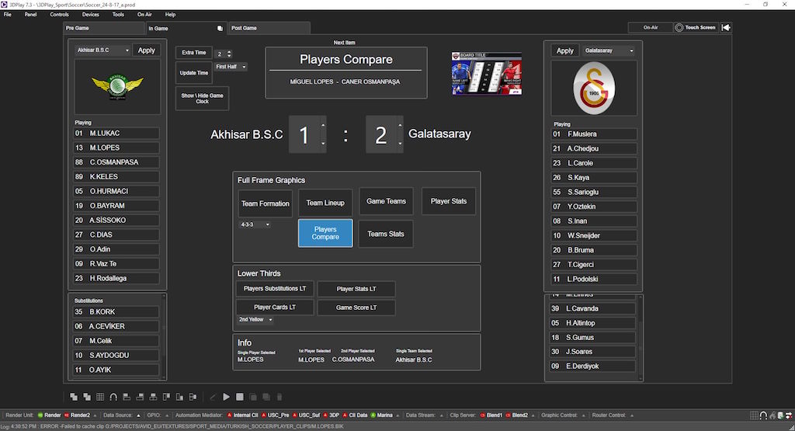The height and width of the screenshot is (431, 795).
Task: Open the 2nd Yellow card type dropdown
Action: [255, 319]
